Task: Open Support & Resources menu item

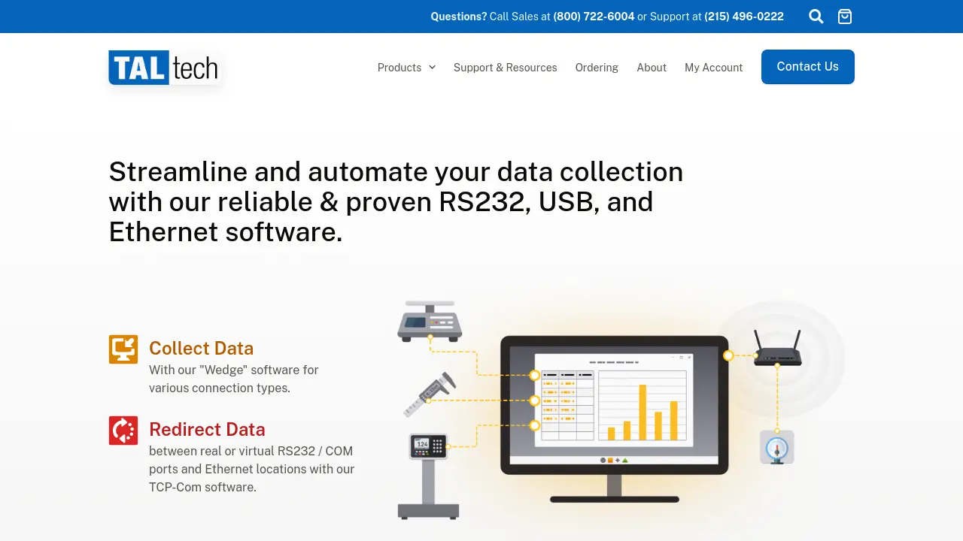Action: (x=506, y=68)
